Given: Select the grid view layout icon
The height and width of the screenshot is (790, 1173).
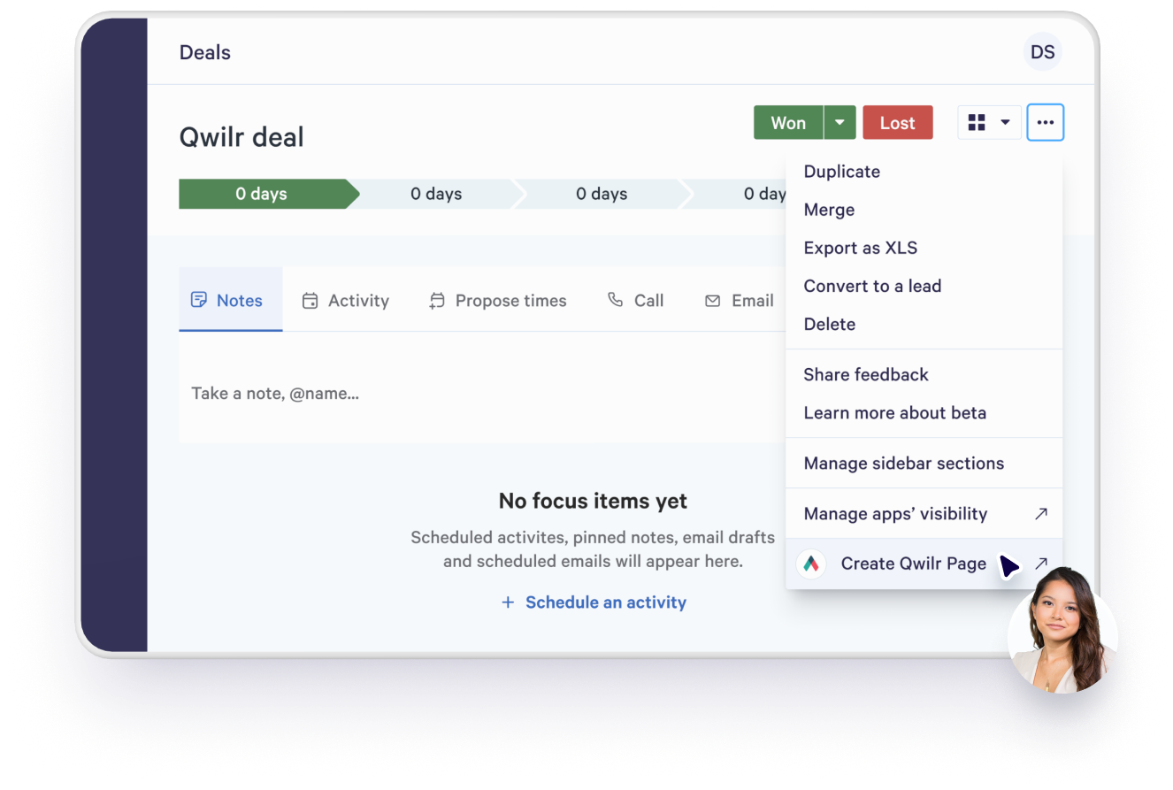Looking at the screenshot, I should click(978, 122).
